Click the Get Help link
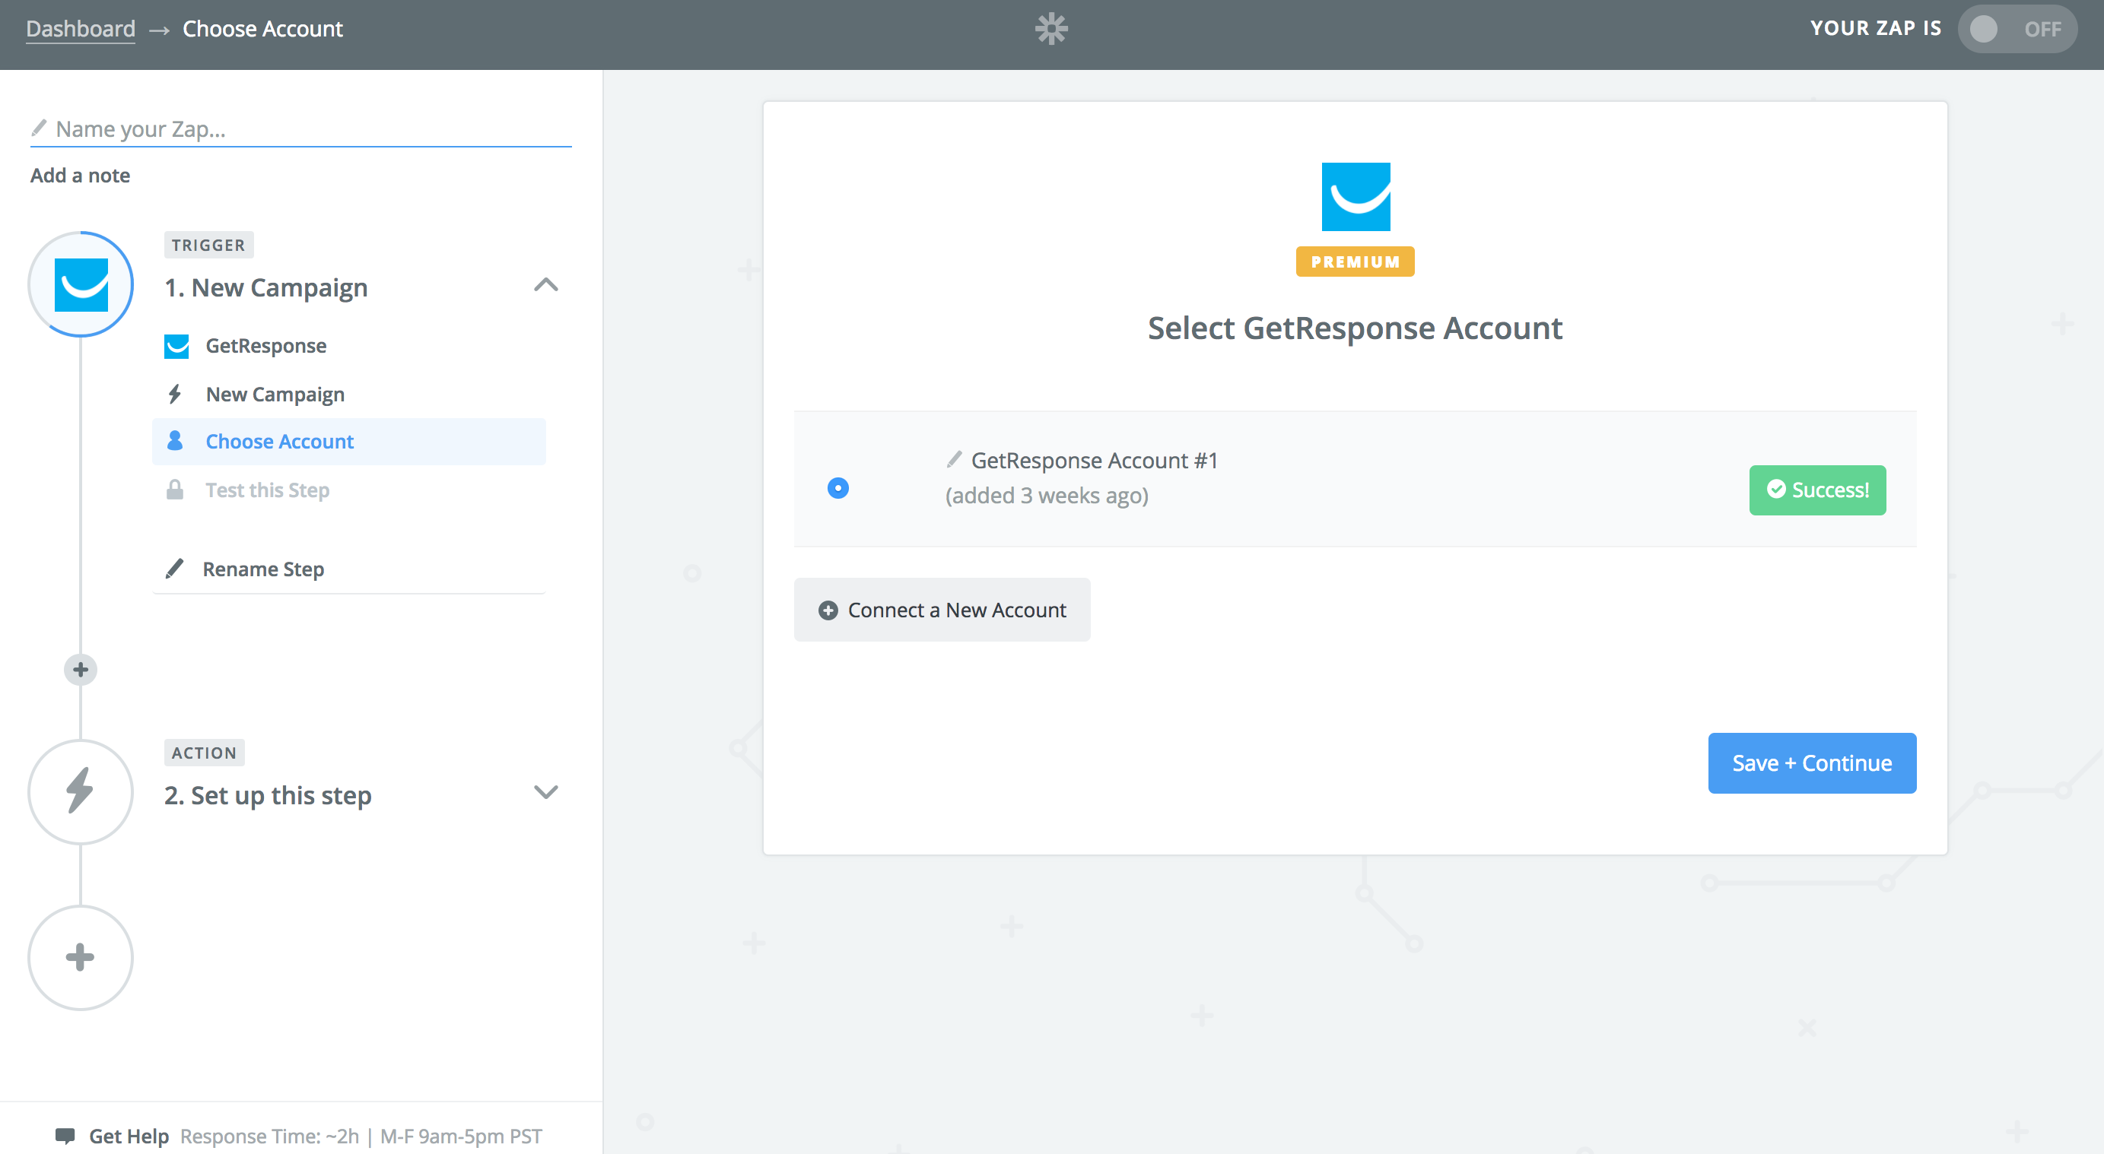 (129, 1135)
